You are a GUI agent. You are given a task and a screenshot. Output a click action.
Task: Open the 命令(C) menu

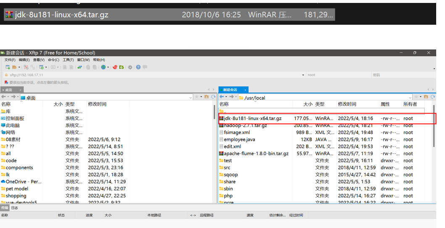(54, 60)
